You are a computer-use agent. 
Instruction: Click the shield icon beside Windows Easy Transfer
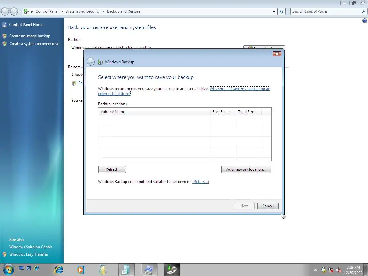pyautogui.click(x=4, y=254)
